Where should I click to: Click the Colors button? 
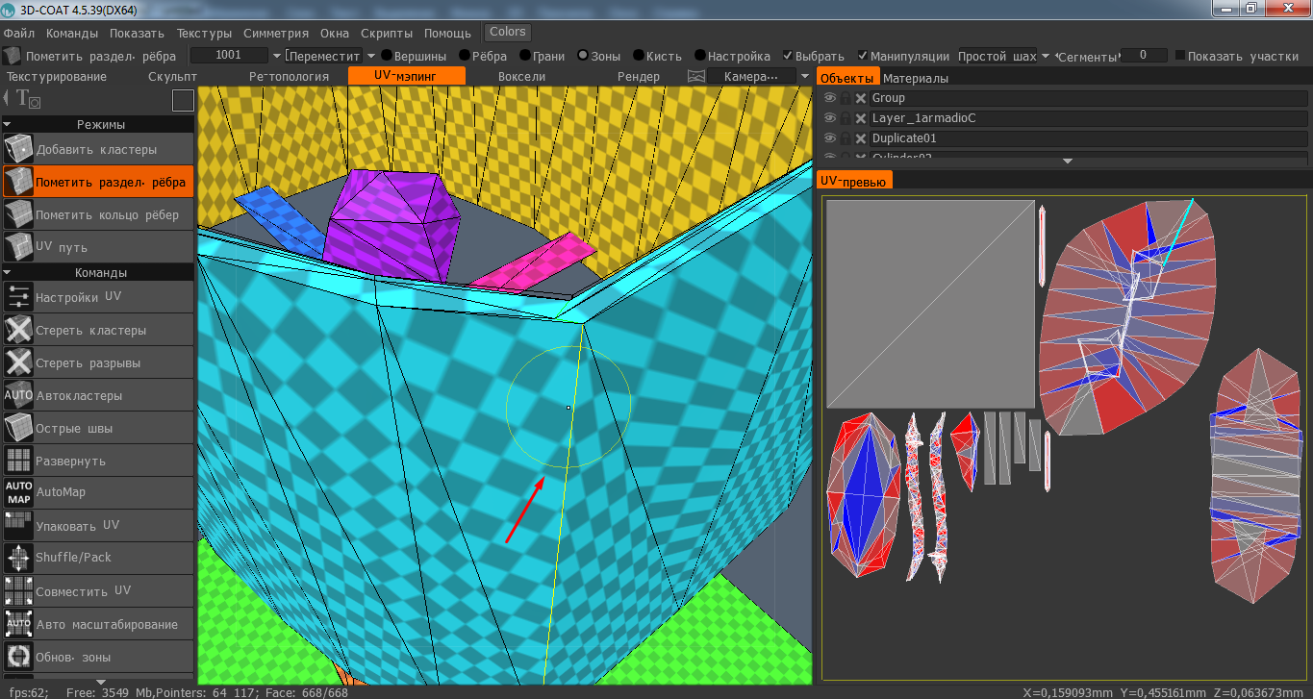pyautogui.click(x=508, y=32)
